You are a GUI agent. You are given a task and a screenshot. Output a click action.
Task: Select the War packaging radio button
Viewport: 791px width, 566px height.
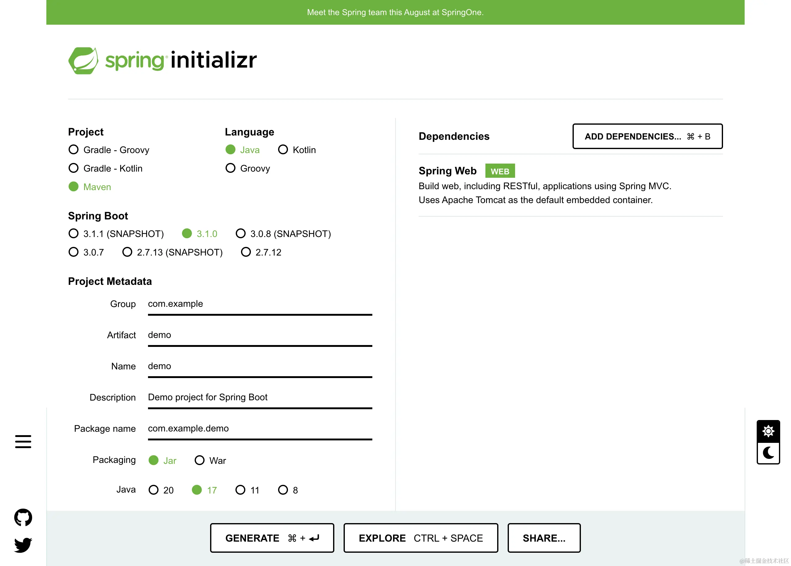199,460
